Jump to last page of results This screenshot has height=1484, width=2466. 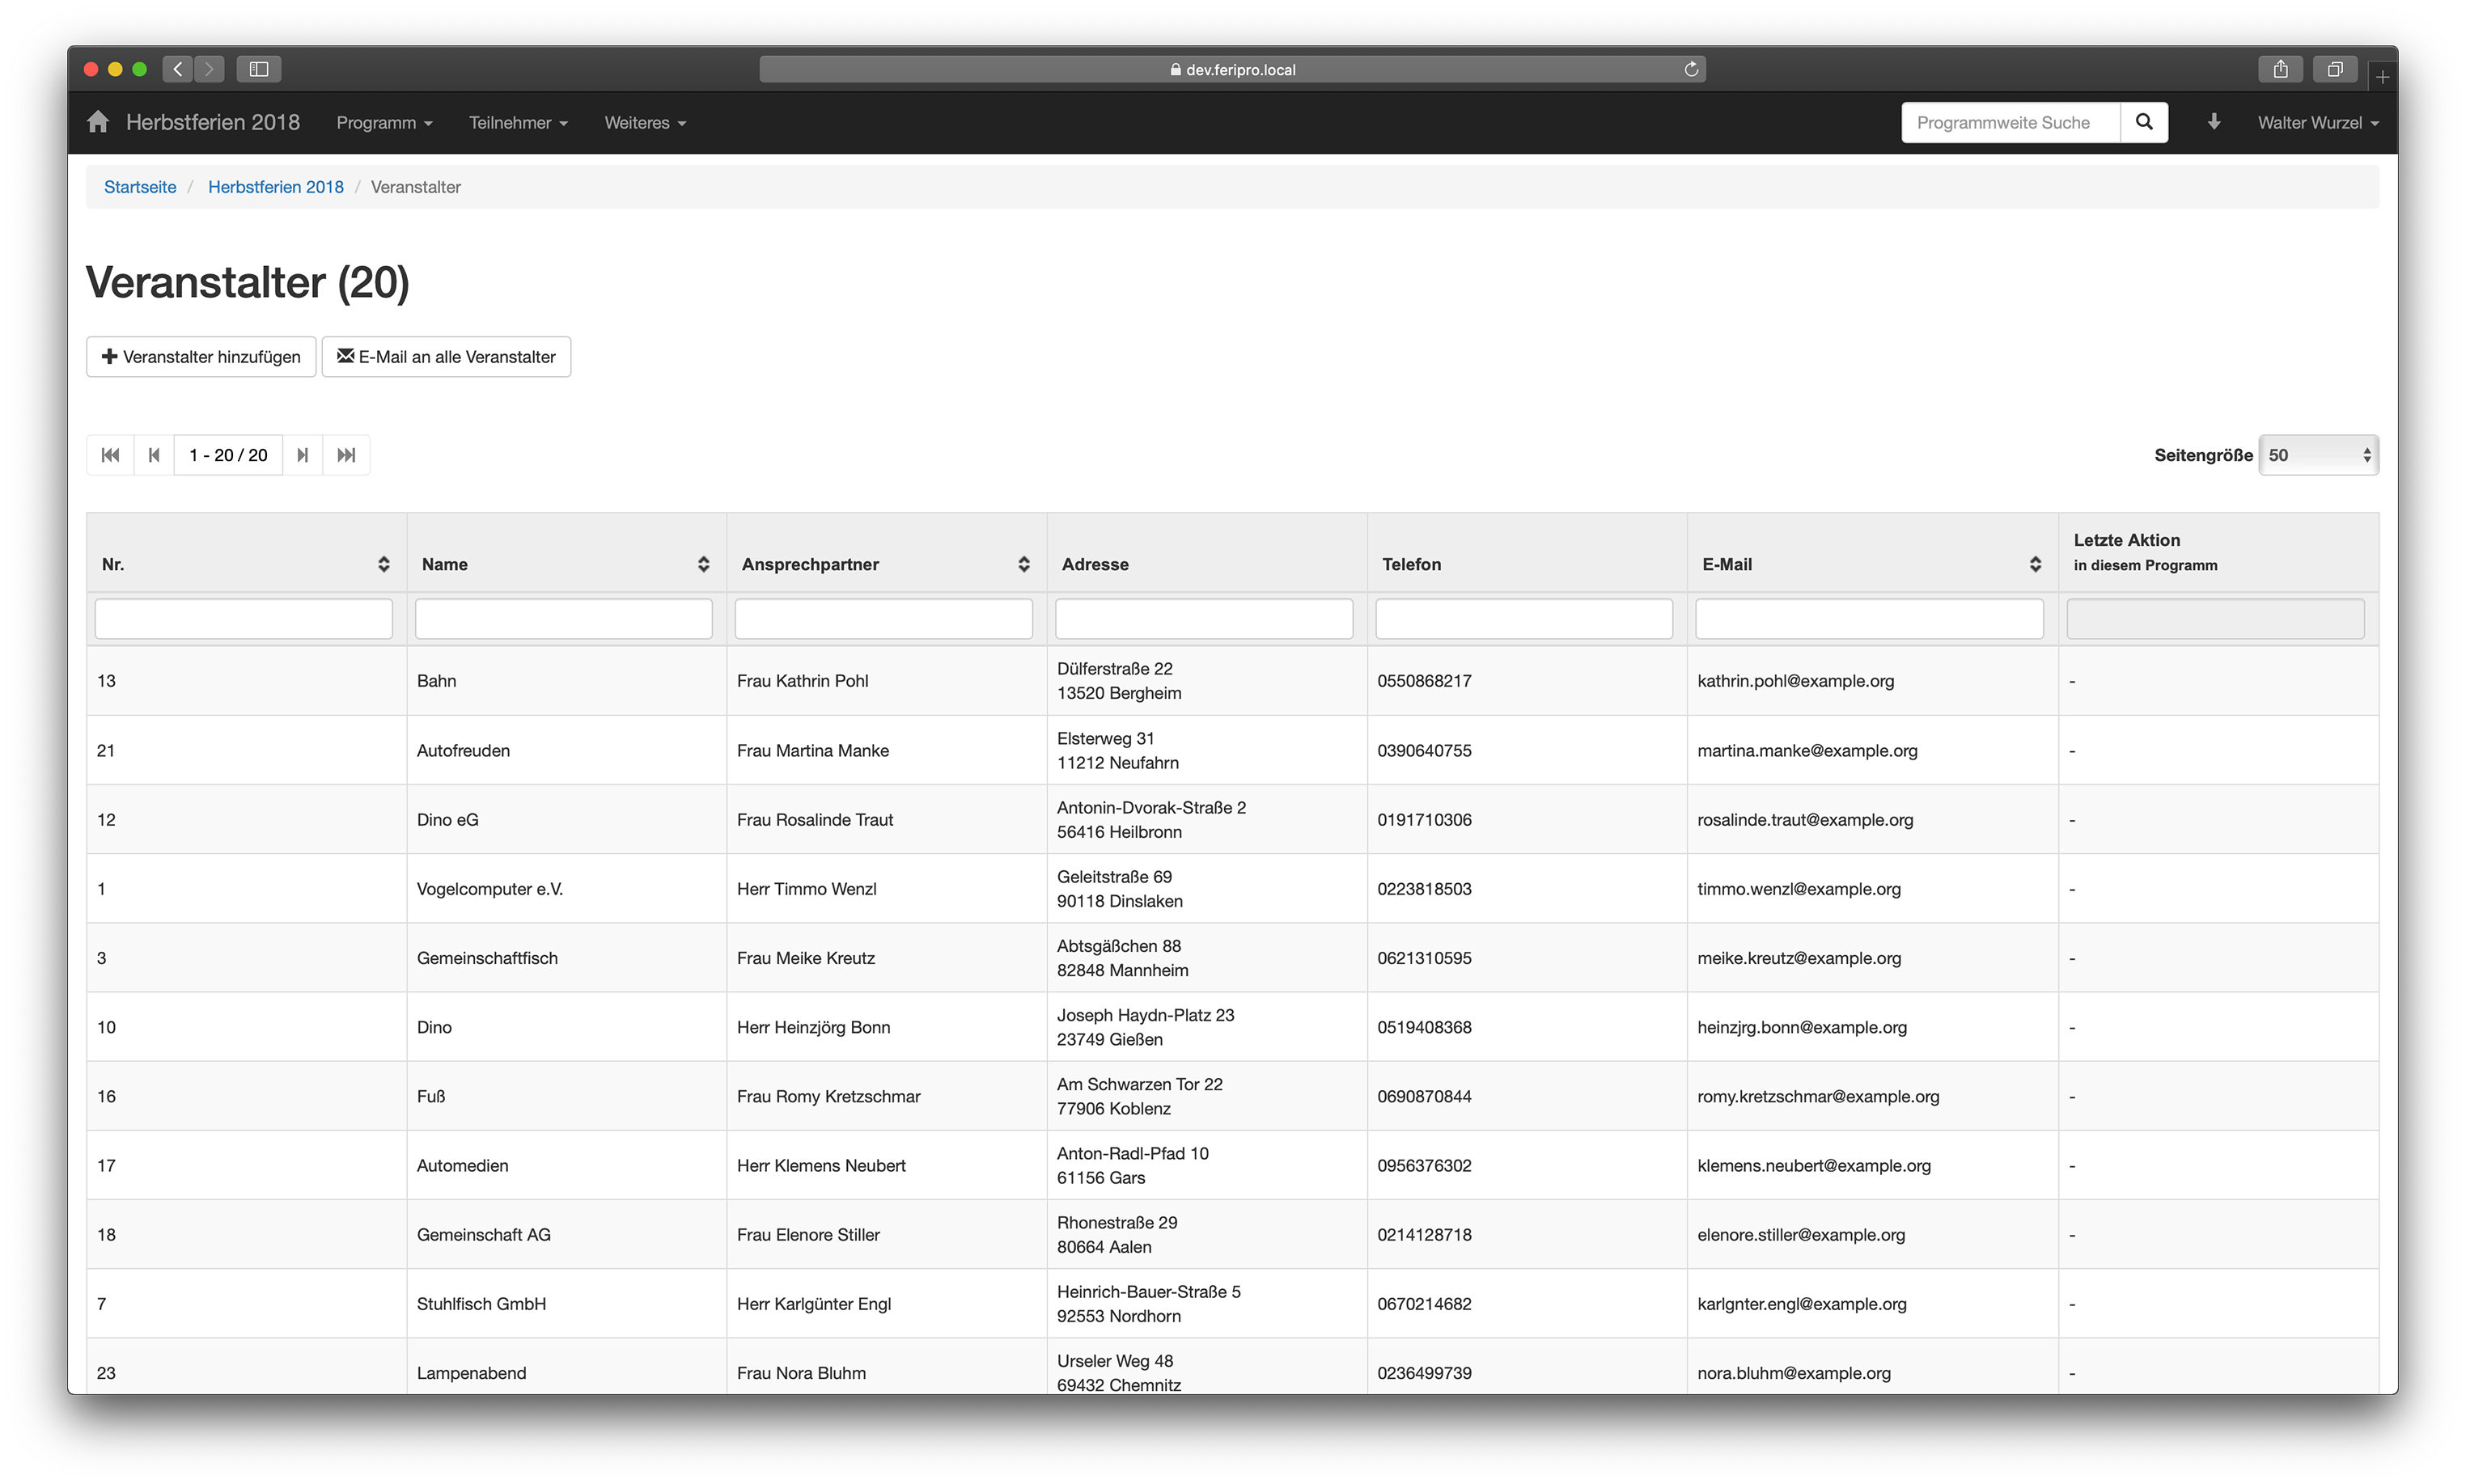(346, 455)
